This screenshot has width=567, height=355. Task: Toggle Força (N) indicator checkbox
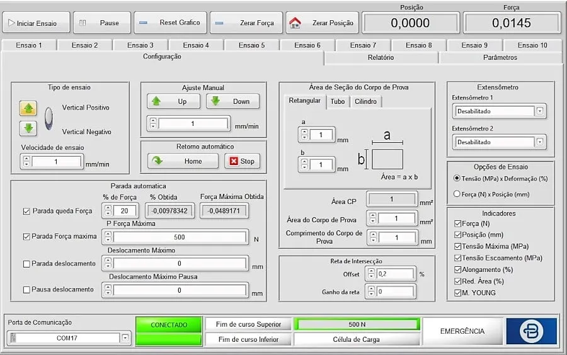(458, 223)
